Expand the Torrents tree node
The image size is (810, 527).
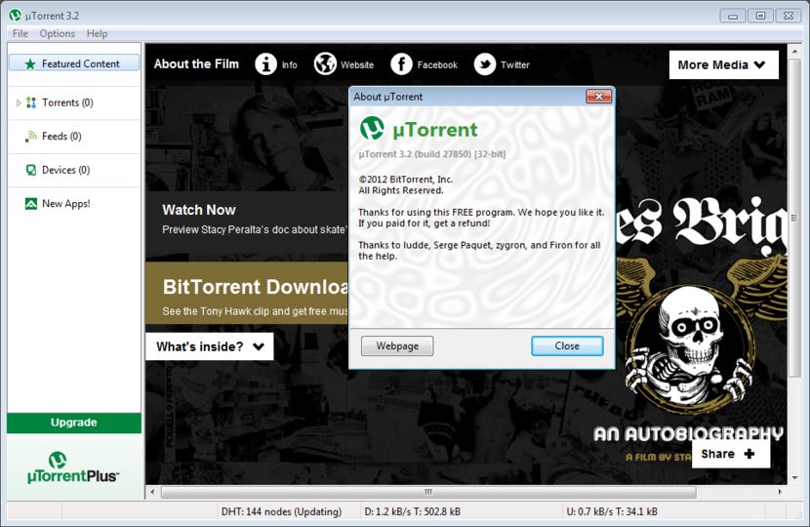(x=19, y=102)
